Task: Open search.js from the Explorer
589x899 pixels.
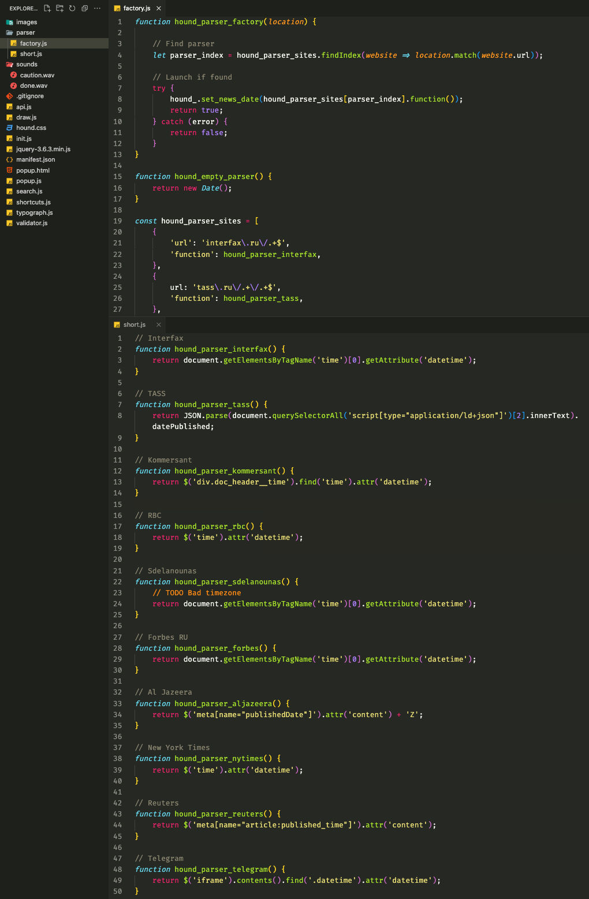Action: pos(54,191)
